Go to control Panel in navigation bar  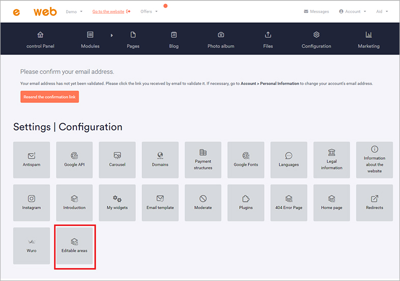point(40,40)
